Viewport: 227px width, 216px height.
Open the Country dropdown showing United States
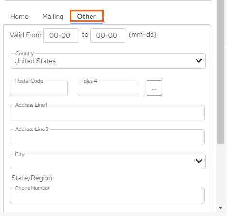[108, 61]
